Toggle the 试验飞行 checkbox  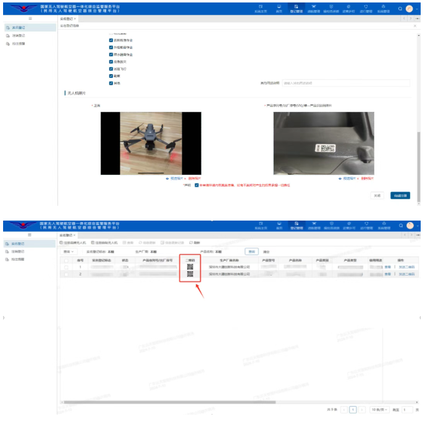(x=111, y=69)
